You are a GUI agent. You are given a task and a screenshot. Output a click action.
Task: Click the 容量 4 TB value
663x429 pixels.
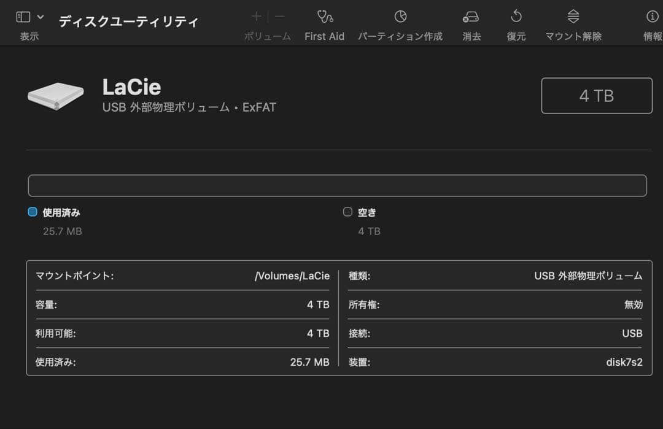click(318, 305)
